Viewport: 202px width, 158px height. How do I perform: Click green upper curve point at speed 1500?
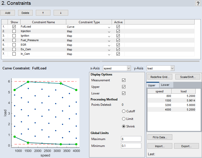tap(28, 82)
